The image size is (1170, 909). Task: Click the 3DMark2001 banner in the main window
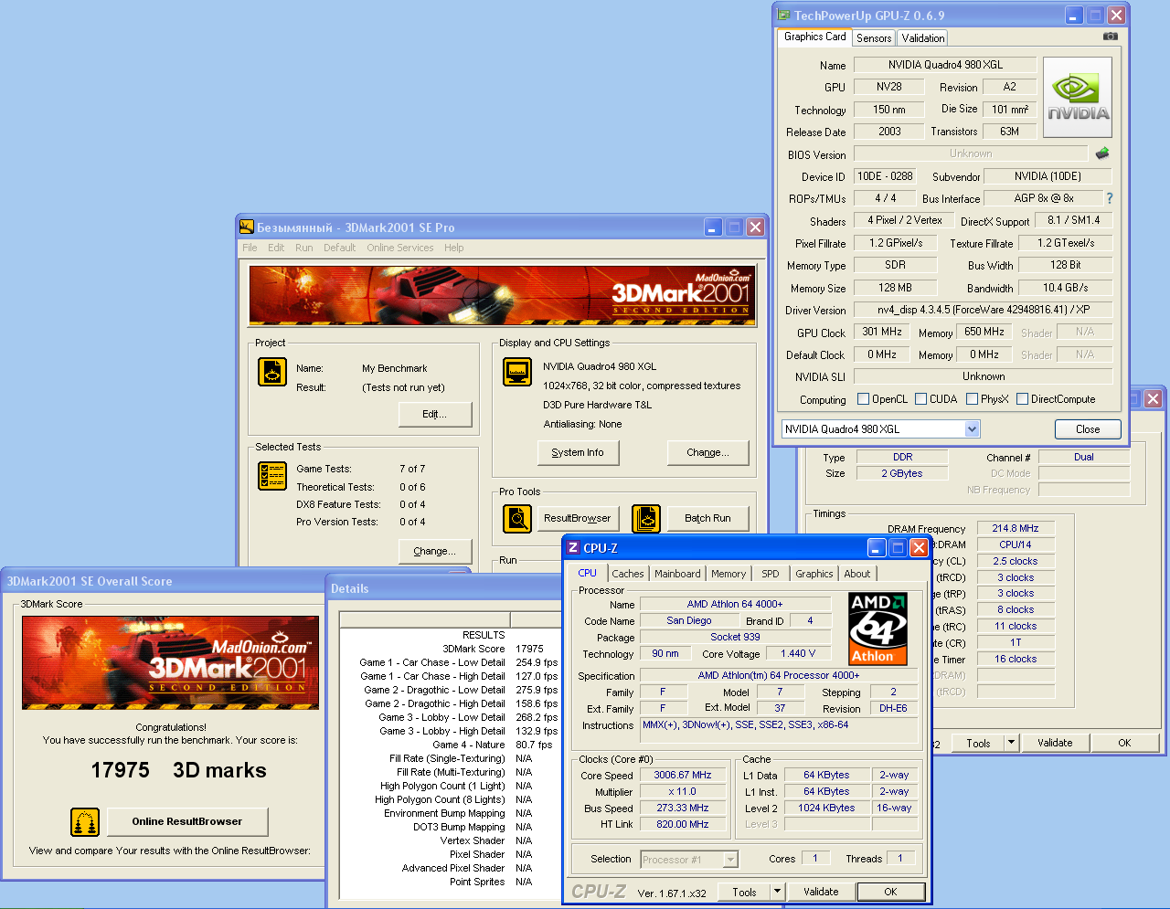[501, 295]
